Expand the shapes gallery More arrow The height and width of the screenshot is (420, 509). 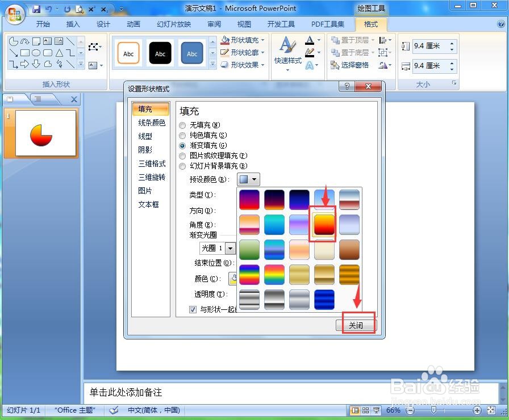[x=81, y=64]
